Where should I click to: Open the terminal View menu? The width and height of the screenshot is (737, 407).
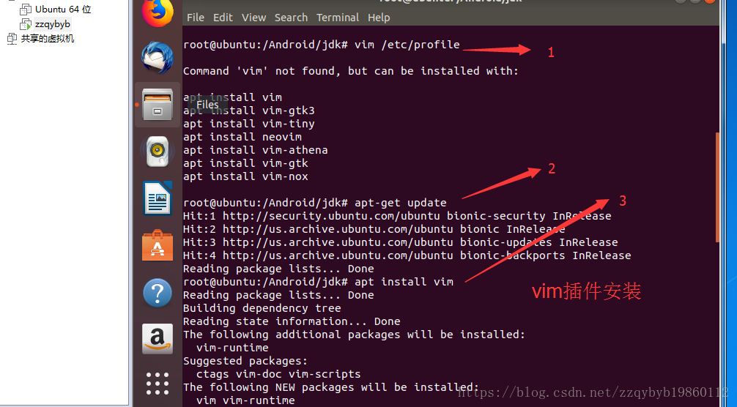(x=253, y=18)
